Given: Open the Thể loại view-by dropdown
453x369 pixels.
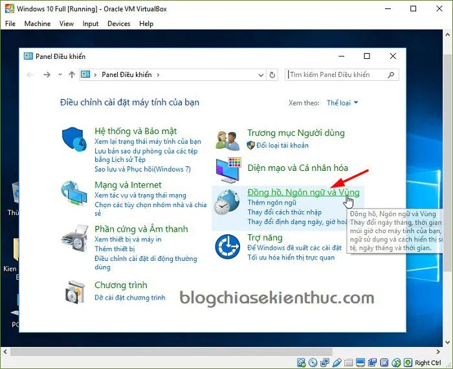Looking at the screenshot, I should [x=342, y=103].
